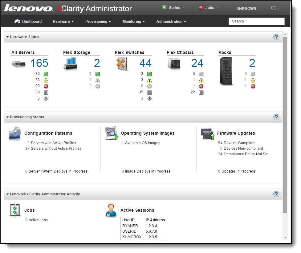Open 1 Available OS Images link
The height and width of the screenshot is (253, 301).
141,143
